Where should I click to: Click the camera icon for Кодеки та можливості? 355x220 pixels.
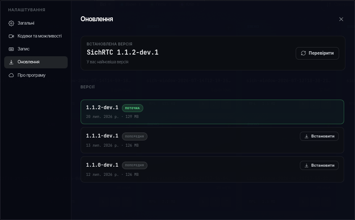[11, 36]
